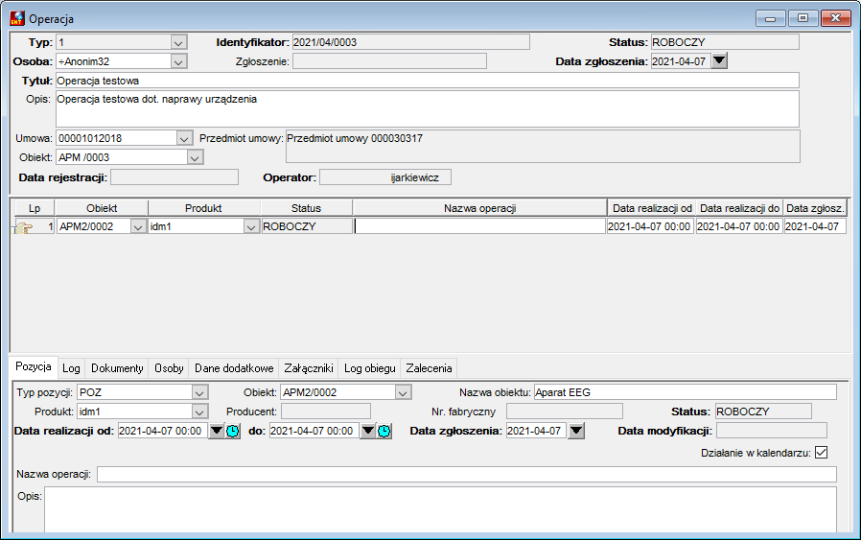Click the bottom Nazwa operacji input
This screenshot has height=541, width=861.
467,475
